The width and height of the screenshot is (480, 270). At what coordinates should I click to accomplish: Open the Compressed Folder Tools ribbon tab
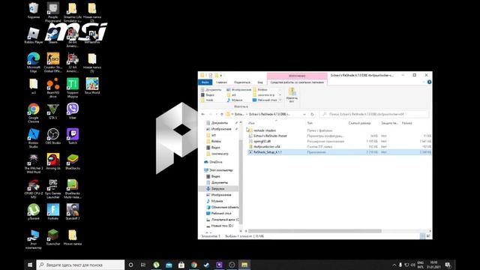297,82
